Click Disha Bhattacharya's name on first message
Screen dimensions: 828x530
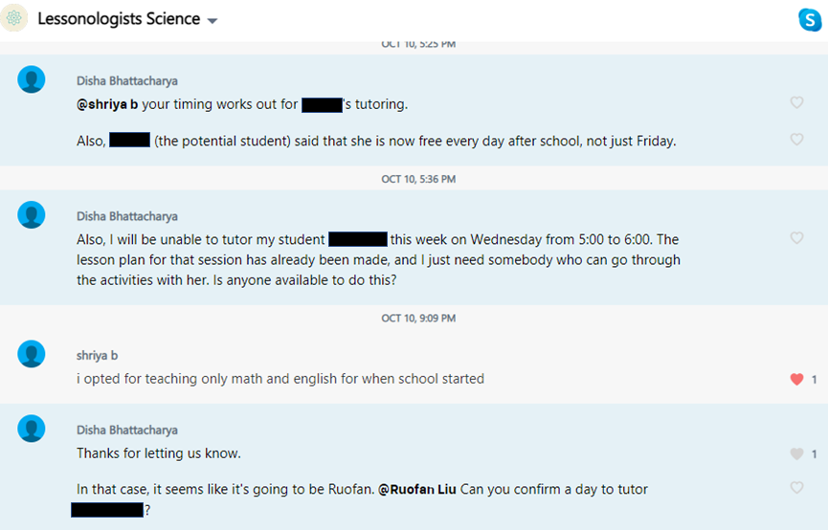[127, 81]
